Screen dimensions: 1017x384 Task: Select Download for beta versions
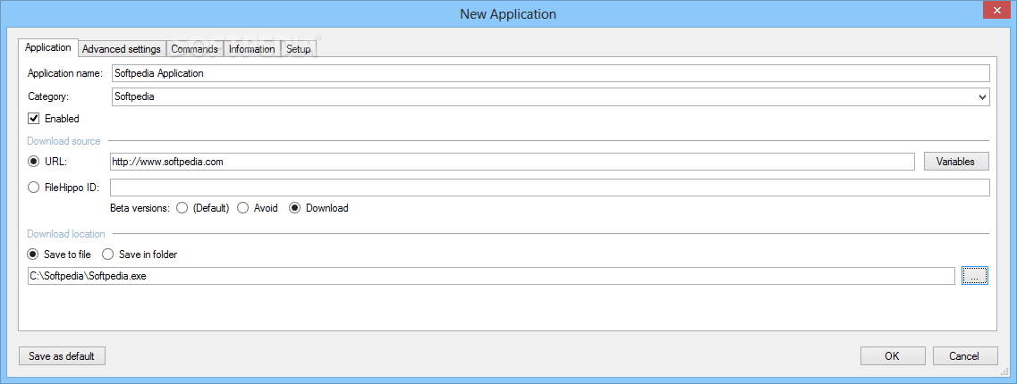294,208
